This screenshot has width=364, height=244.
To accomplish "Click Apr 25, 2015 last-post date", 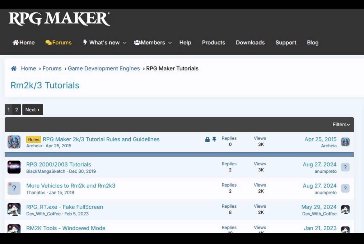I will click(x=320, y=139).
